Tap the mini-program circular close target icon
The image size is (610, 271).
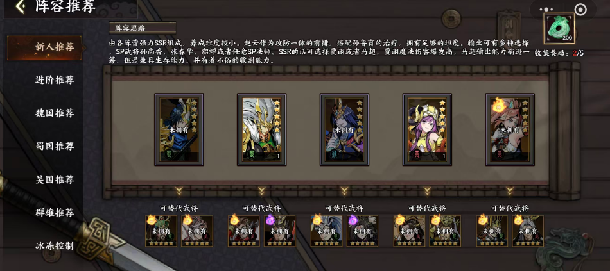click(580, 10)
